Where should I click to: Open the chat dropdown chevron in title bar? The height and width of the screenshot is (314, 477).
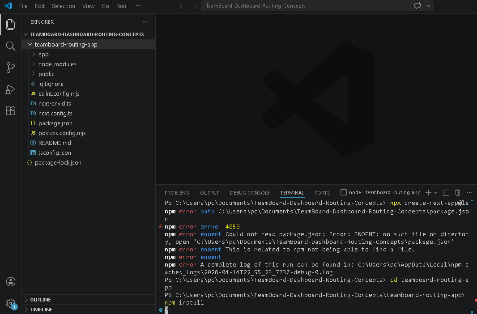tap(428, 6)
